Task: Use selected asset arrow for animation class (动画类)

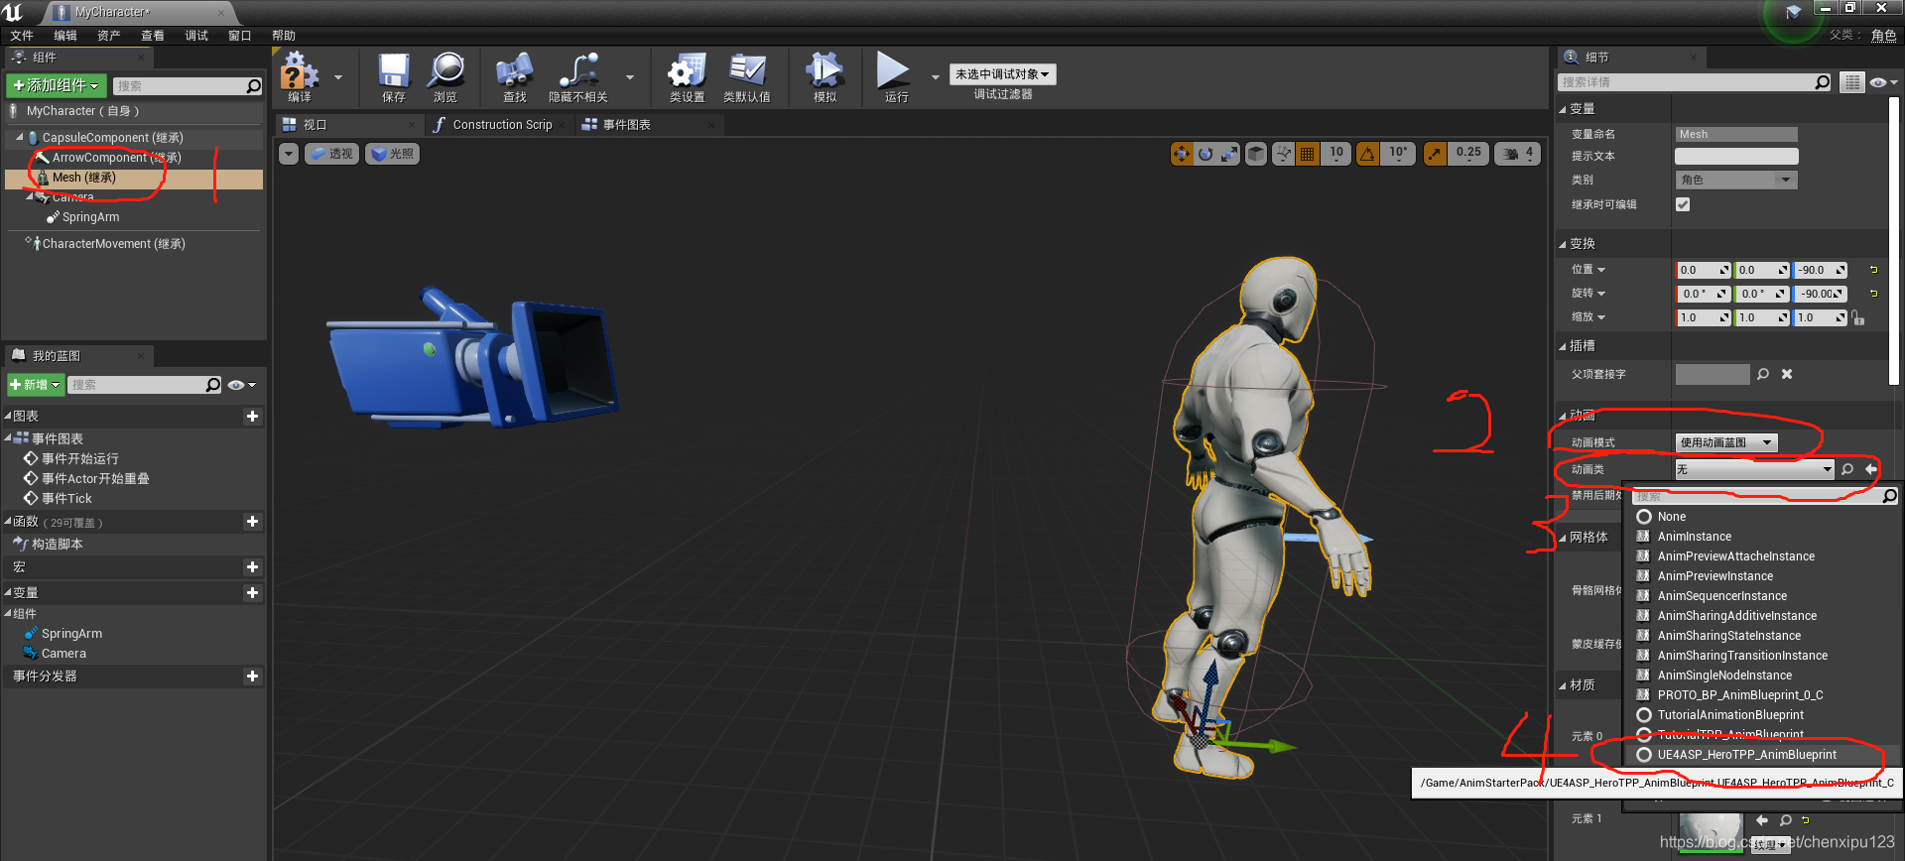Action: coord(1871,469)
